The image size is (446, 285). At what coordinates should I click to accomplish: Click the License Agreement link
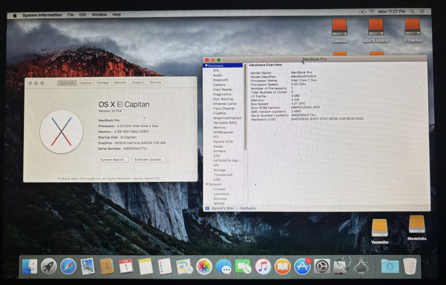tap(147, 178)
